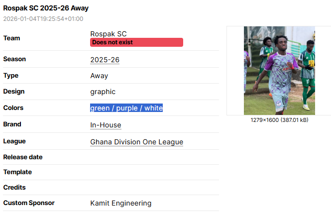Click the 'League' row label
Image resolution: width=331 pixels, height=216 pixels.
click(14, 141)
